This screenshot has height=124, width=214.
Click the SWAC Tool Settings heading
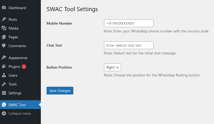72,9
